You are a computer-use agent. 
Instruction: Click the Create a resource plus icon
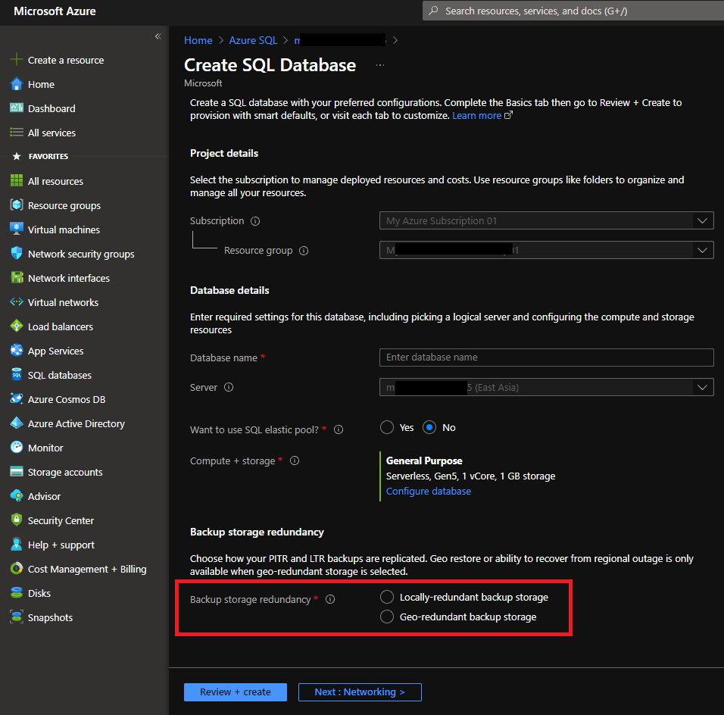click(x=17, y=60)
